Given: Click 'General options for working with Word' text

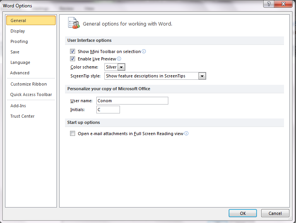Looking at the screenshot, I should coord(127,24).
